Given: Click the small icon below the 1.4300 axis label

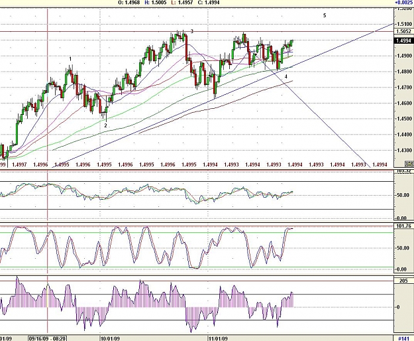Looking at the screenshot, I should click(x=409, y=164).
